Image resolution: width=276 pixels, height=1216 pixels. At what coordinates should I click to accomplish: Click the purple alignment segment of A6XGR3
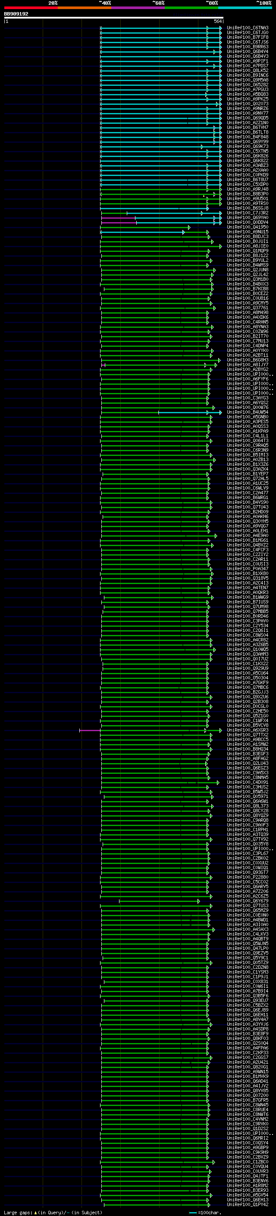coord(90,730)
